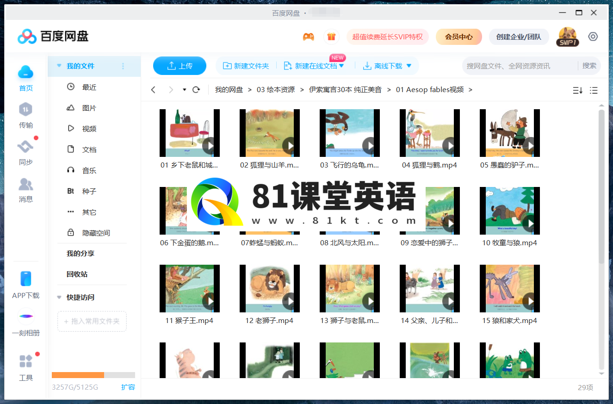The image size is (613, 404).
Task: Refresh the current folder listing
Action: 196,90
